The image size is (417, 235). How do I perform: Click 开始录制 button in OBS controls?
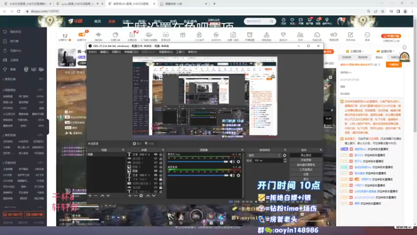click(306, 160)
